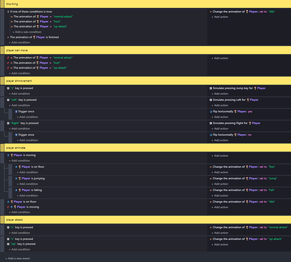
Task: Click the "yes" value in Flip horizontally action
Action: click(250, 112)
